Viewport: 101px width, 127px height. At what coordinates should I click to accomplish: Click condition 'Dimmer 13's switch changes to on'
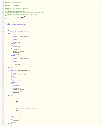click(20, 32)
